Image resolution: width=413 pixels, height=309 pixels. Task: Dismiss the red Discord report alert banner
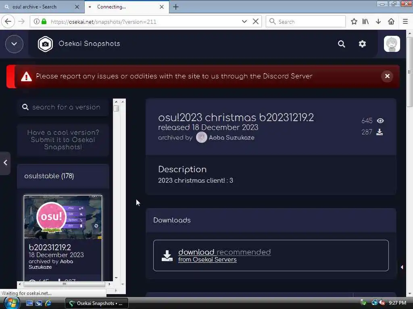tap(387, 76)
